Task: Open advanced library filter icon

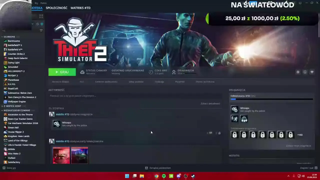Action: click(41, 30)
